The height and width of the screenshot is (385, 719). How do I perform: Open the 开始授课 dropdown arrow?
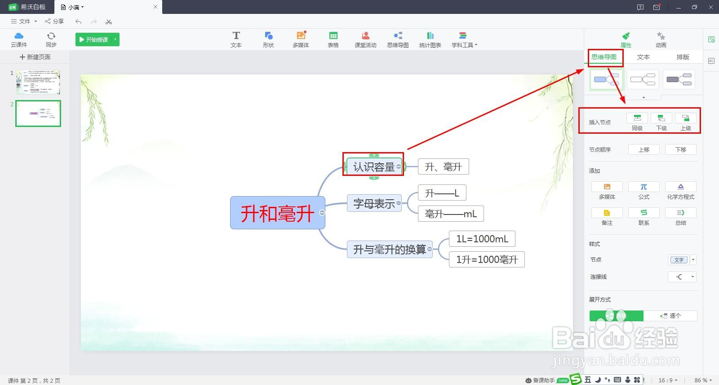click(115, 39)
